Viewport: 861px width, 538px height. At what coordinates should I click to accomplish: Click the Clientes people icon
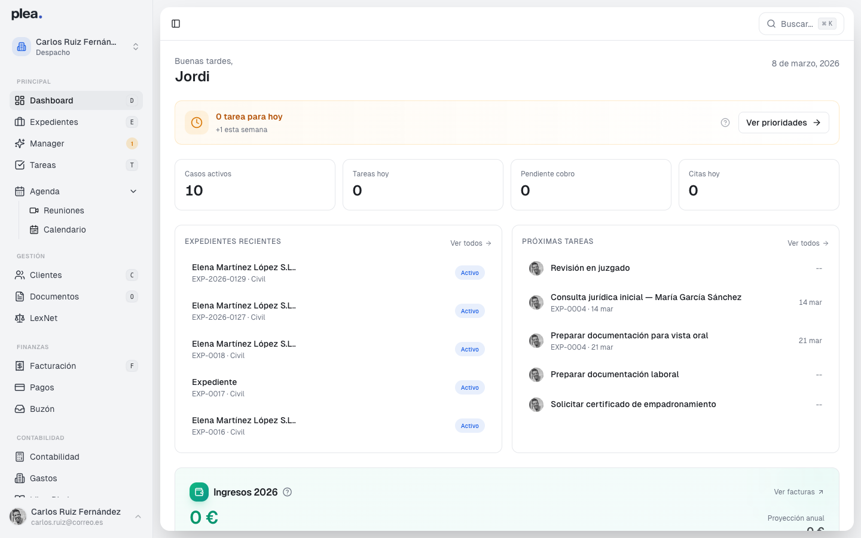pyautogui.click(x=20, y=275)
